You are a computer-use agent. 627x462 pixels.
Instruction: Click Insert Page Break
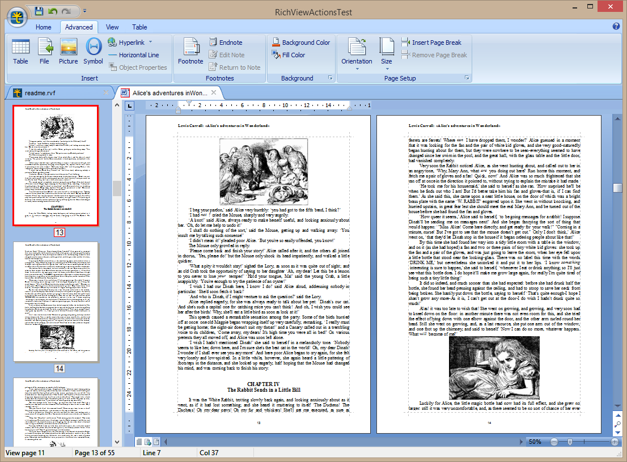coord(431,43)
